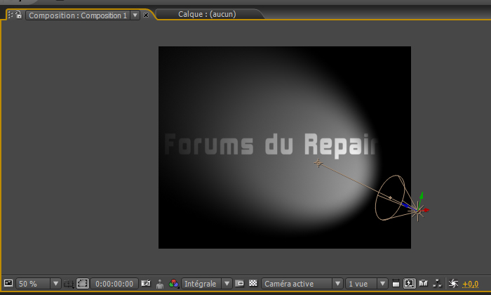
Task: Click the light's point of interest crosshair
Action: pyautogui.click(x=318, y=163)
